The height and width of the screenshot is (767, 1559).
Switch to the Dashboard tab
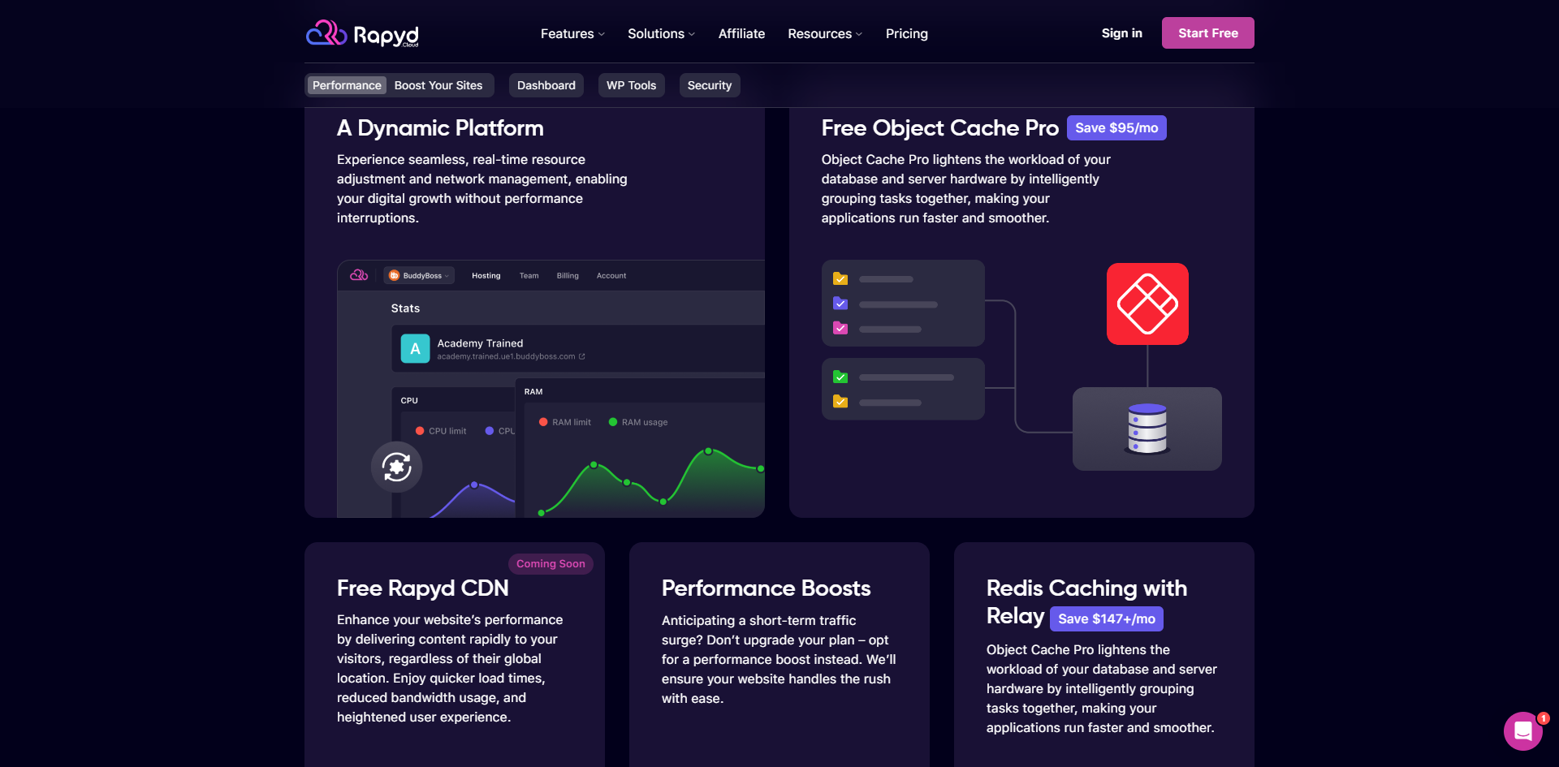click(x=546, y=85)
